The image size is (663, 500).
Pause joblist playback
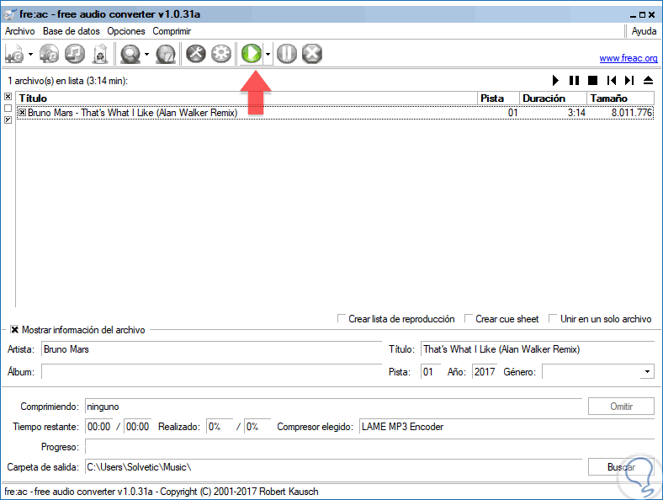click(x=574, y=80)
